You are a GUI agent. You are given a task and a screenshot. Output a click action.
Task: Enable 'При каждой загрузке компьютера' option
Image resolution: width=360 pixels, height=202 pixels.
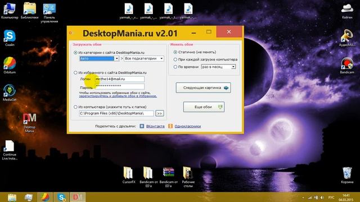[175, 59]
